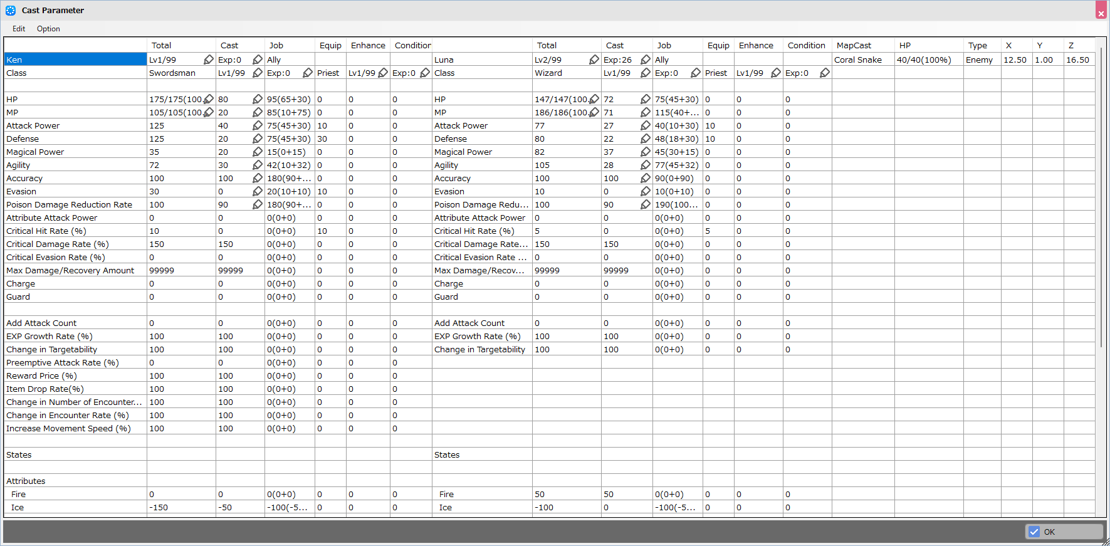This screenshot has width=1110, height=546.
Task: Edit Luna's Exp:26 using the pencil icon
Action: click(x=646, y=60)
